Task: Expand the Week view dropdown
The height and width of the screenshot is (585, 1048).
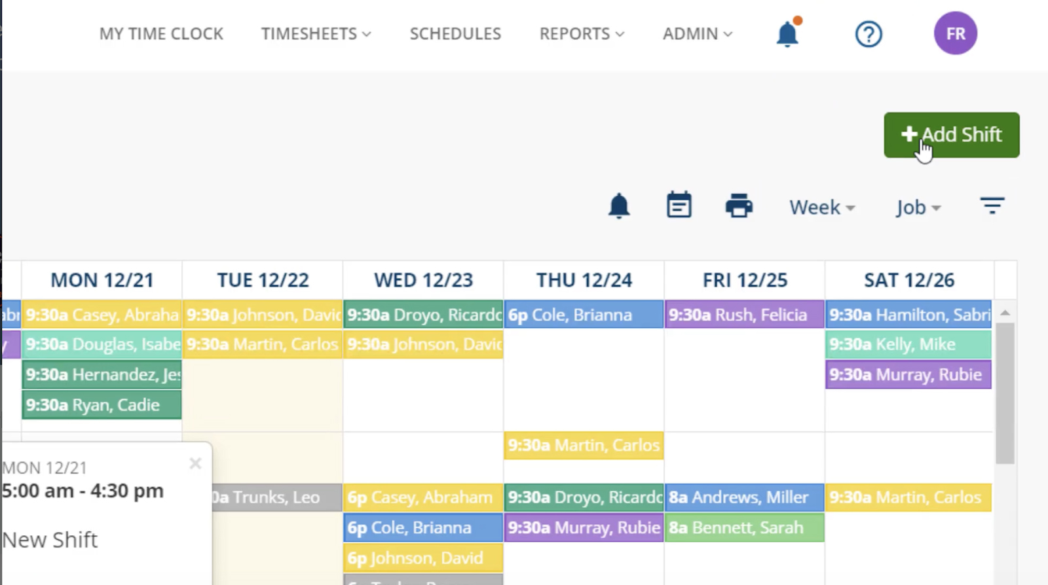Action: 821,207
